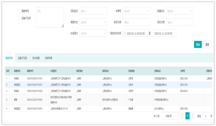Click the previous page arrow in pagination

182,116
